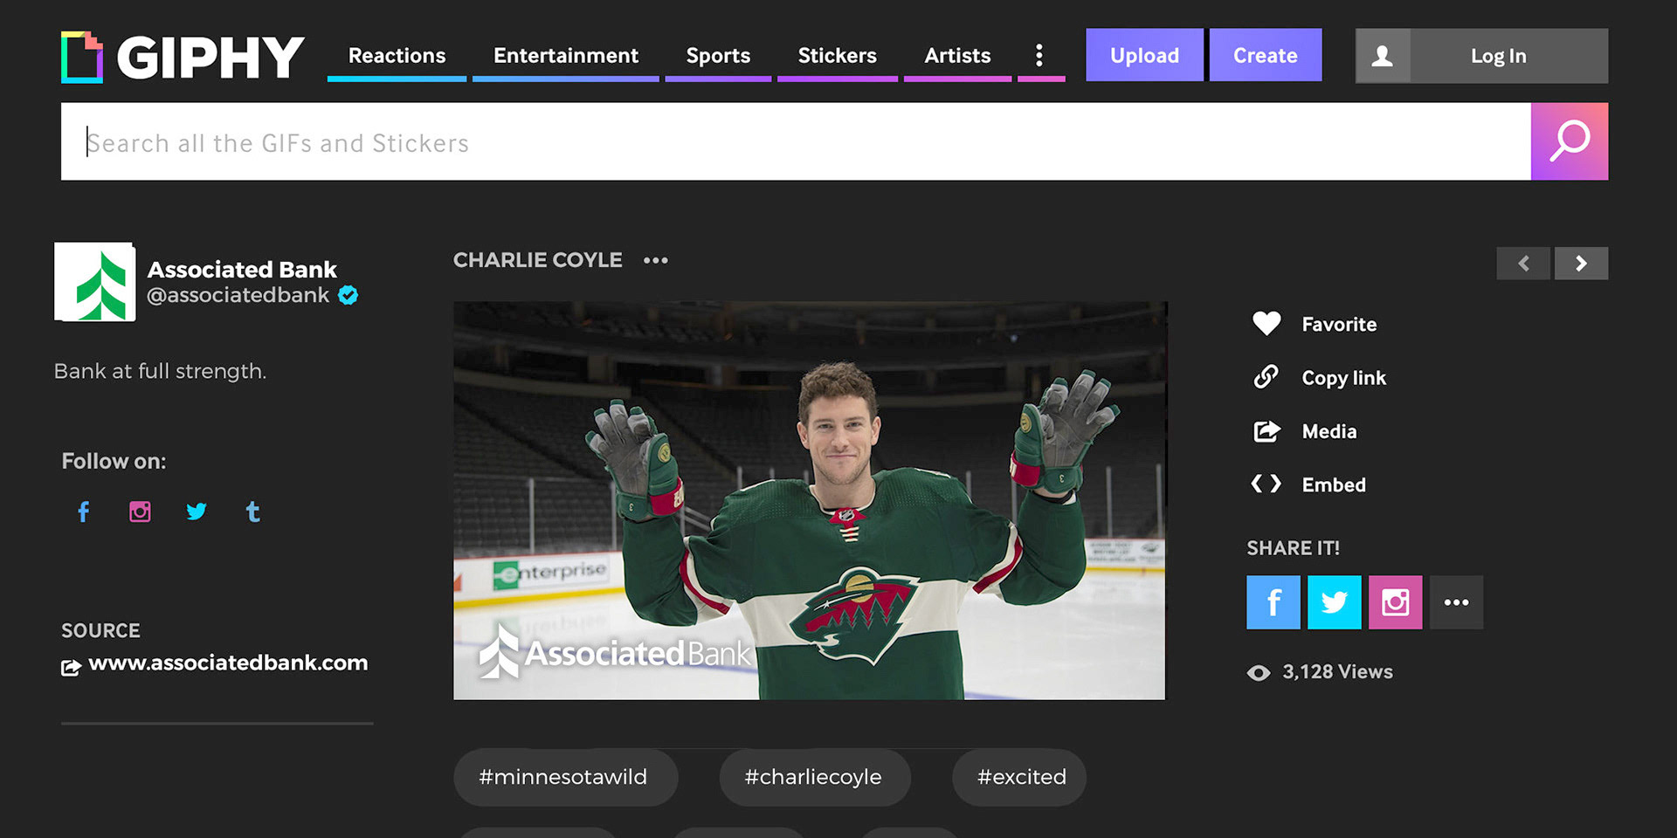The image size is (1677, 838).
Task: Go to the previous GIF arrow
Action: (x=1523, y=263)
